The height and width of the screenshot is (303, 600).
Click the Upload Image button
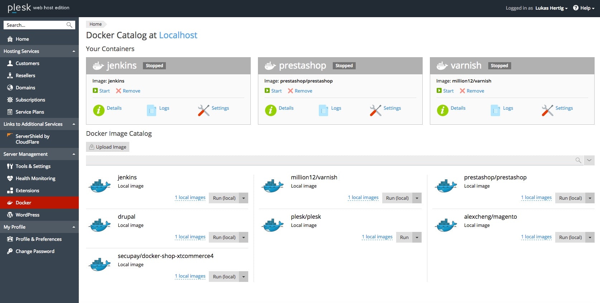pyautogui.click(x=107, y=147)
